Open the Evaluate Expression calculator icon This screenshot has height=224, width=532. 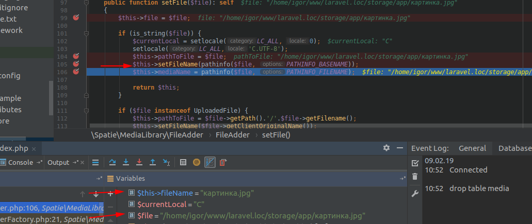(183, 162)
